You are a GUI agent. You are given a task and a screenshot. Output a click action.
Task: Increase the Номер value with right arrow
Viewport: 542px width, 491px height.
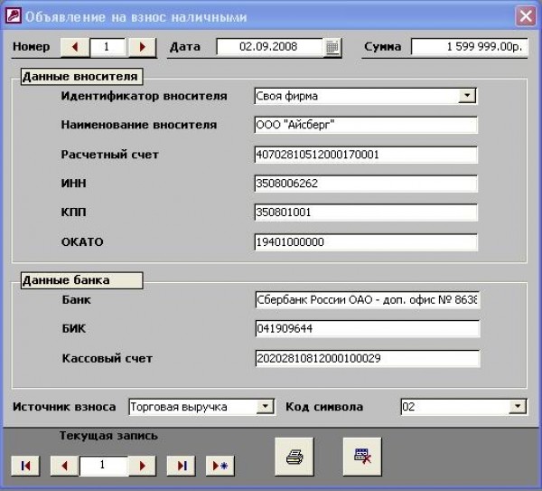pyautogui.click(x=142, y=47)
